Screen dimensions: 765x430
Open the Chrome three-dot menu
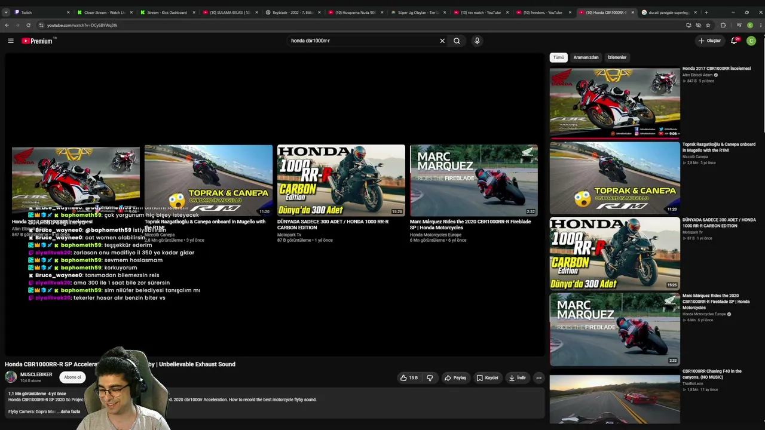pos(760,25)
